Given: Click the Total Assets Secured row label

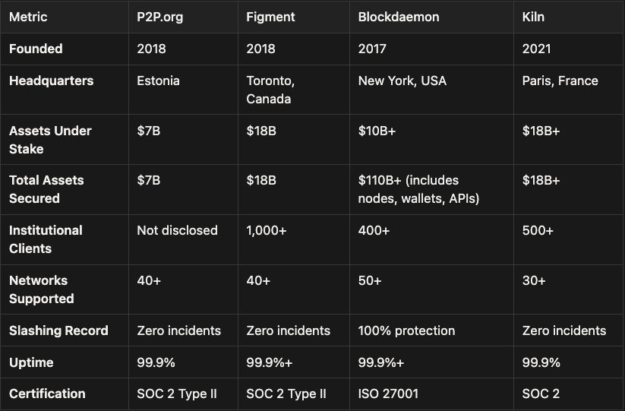Looking at the screenshot, I should point(46,189).
